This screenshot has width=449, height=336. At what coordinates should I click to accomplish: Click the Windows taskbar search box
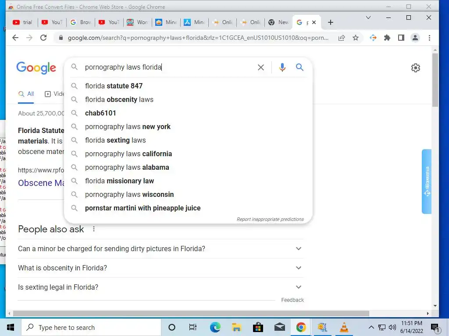(91, 327)
